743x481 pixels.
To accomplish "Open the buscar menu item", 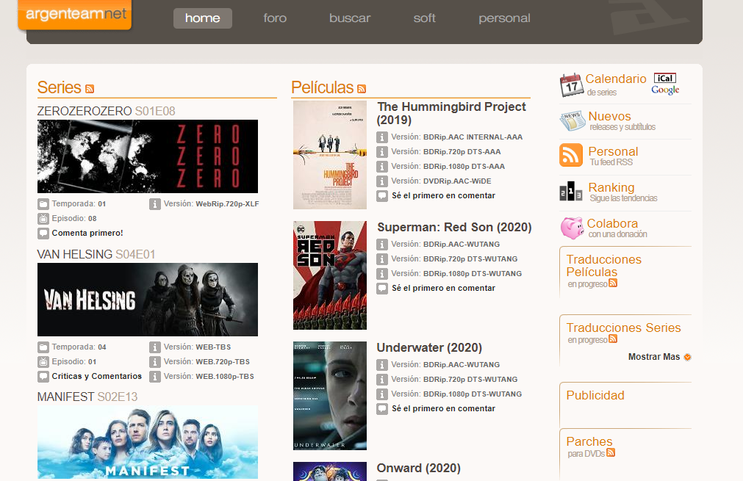I will 350,18.
